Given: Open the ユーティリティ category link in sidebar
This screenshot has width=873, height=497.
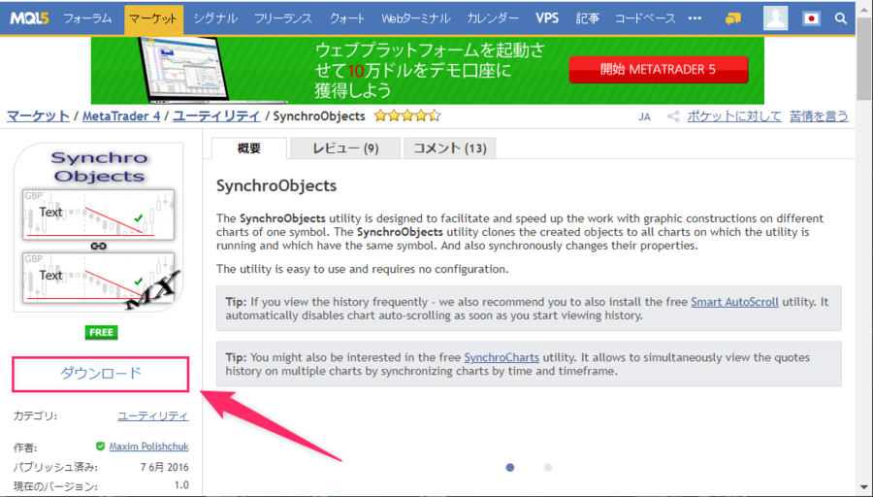Looking at the screenshot, I should coord(153,416).
